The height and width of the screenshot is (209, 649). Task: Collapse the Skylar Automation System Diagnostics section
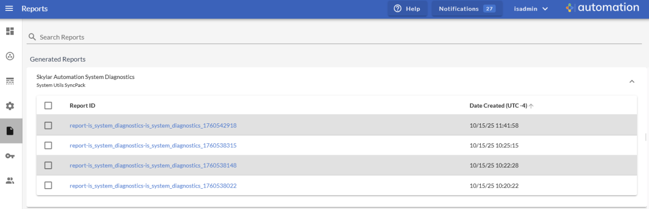(631, 82)
